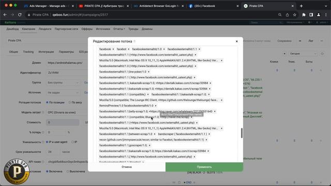Click the Keitaro logo link

tap(10, 22)
